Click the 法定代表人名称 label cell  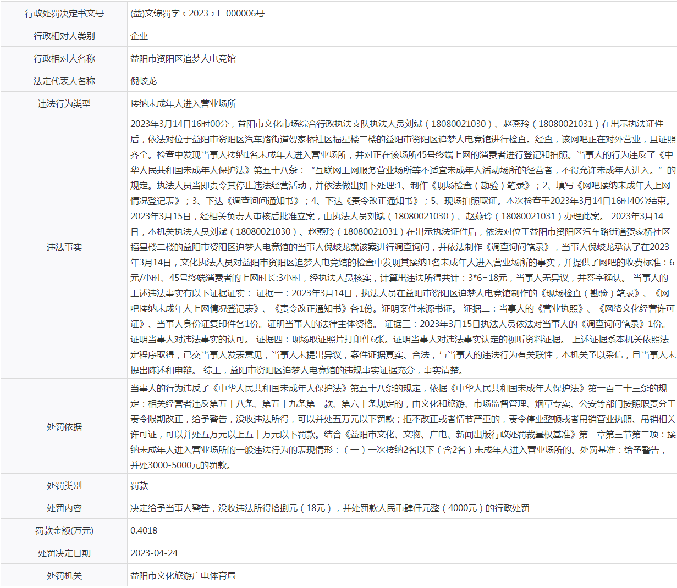tap(64, 81)
